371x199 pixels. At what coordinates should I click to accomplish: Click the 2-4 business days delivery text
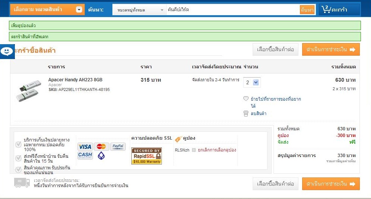[215, 80]
